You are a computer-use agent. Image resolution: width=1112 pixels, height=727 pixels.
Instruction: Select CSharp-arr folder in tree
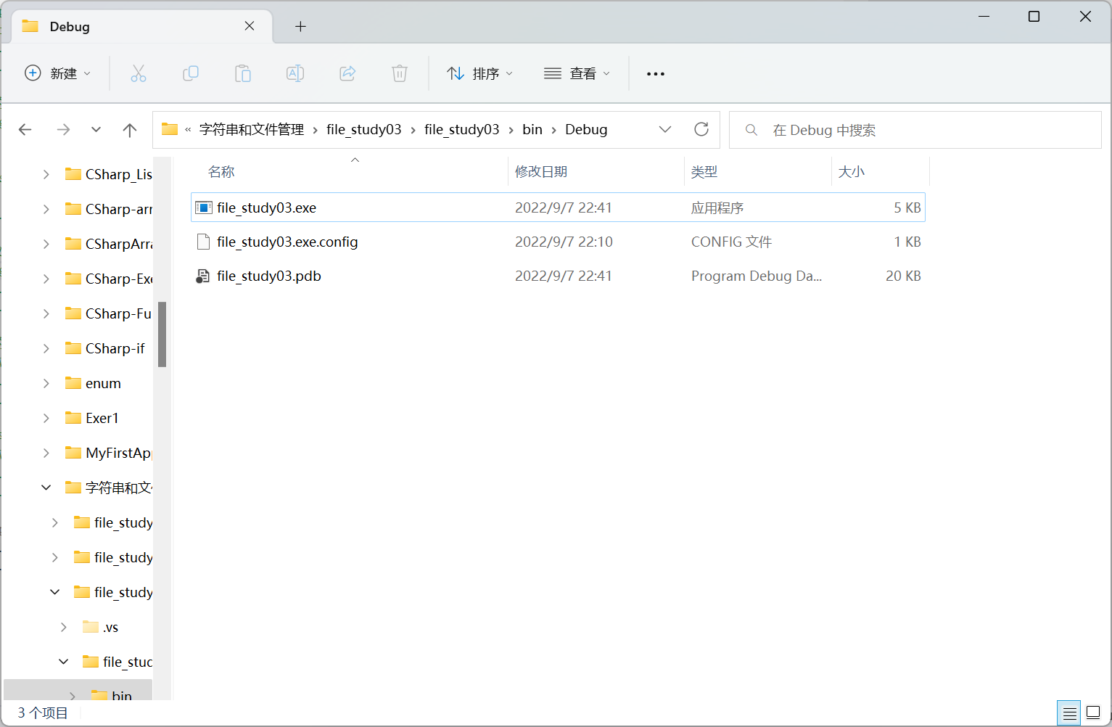pos(109,209)
